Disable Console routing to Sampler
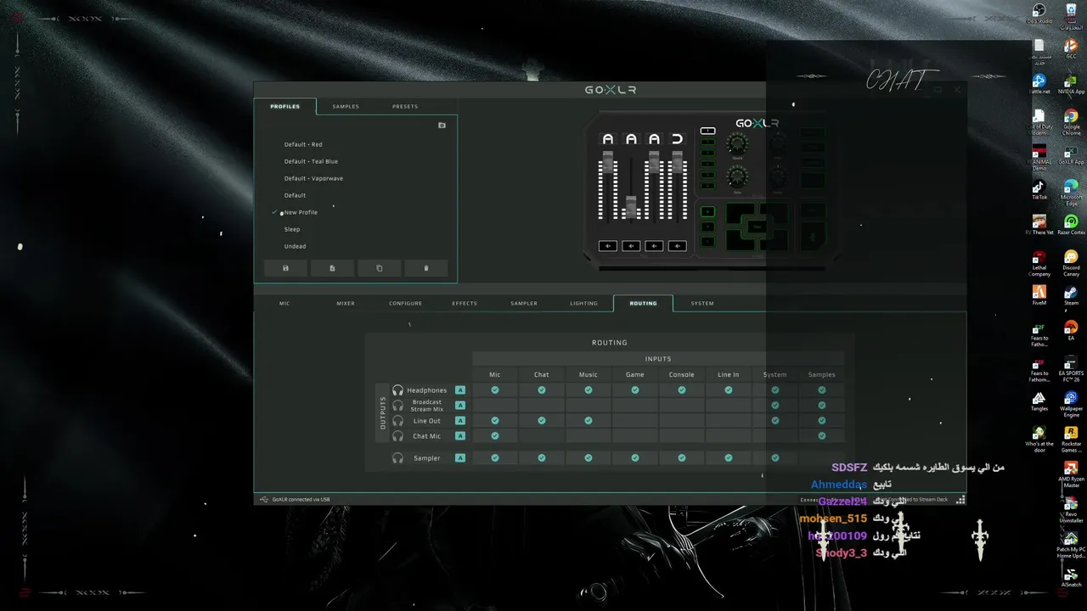The width and height of the screenshot is (1087, 611). 682,458
